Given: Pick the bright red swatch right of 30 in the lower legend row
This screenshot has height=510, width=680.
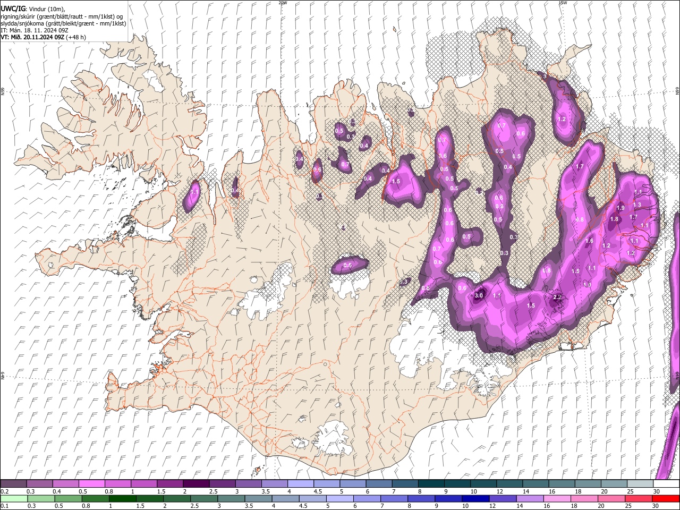Looking at the screenshot, I should [x=666, y=498].
